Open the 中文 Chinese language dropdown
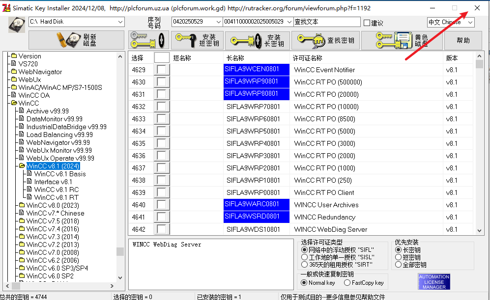Image resolution: width=490 pixels, height=300 pixels. click(x=470, y=22)
